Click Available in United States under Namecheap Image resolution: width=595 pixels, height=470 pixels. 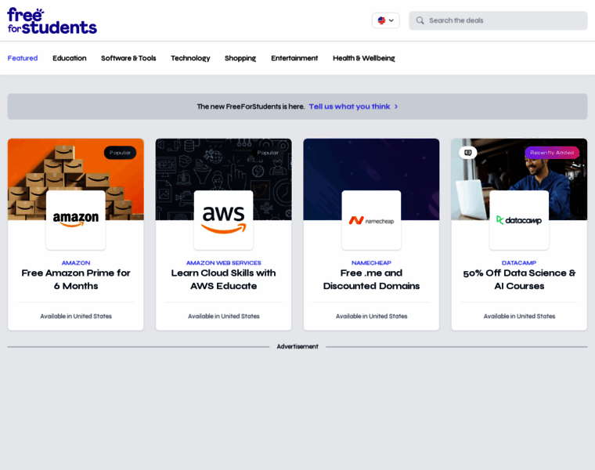372,316
